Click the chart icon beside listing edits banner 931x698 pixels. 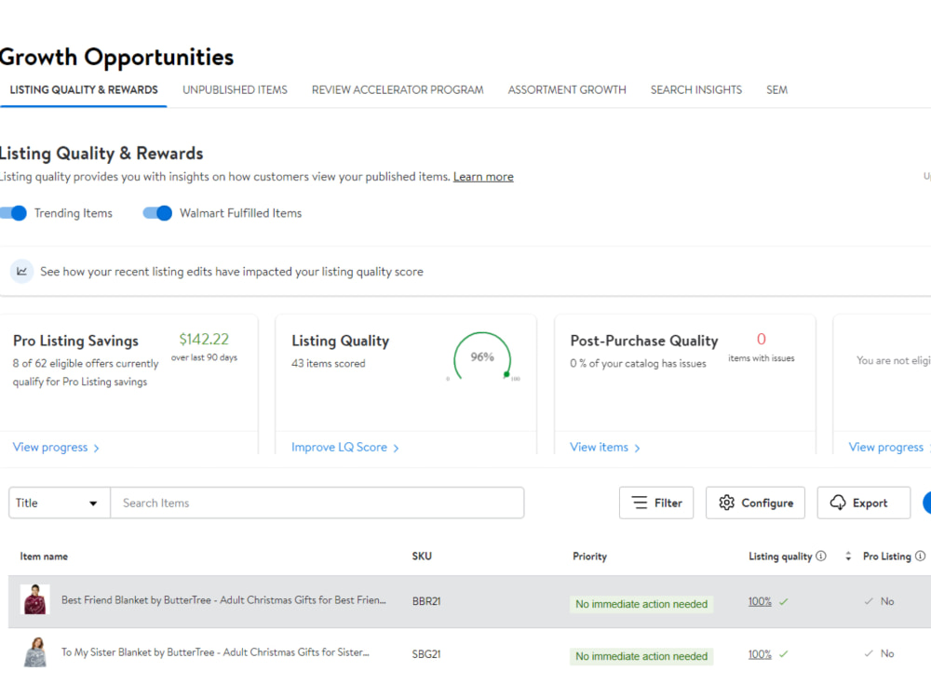pos(22,271)
